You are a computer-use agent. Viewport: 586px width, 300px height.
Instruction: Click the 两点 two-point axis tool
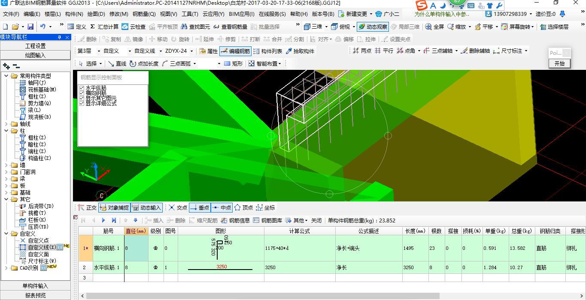click(362, 51)
